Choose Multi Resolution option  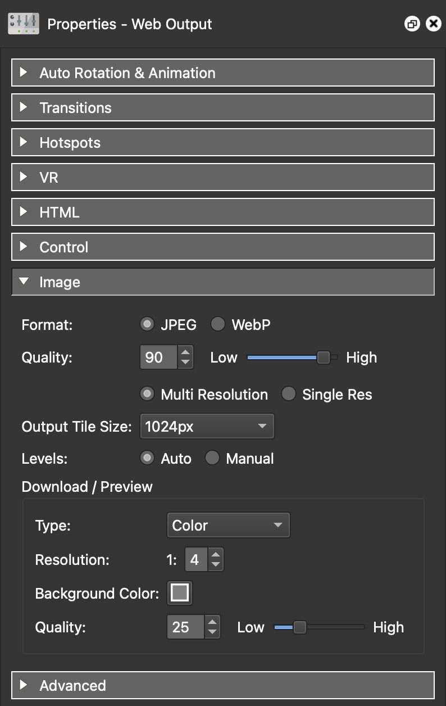tap(147, 394)
